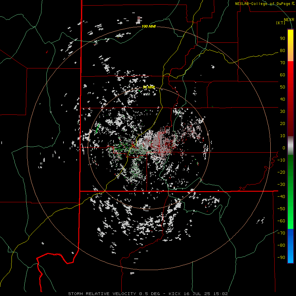Click the positive 10 scale label
The height and width of the screenshot is (296, 296).
click(x=283, y=136)
